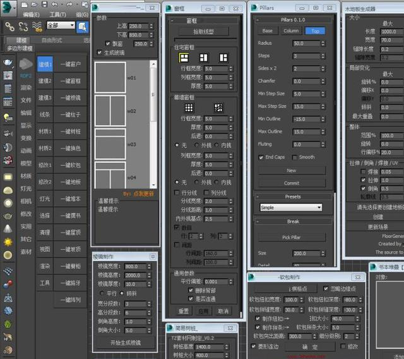Screen dimensions: 404x359
Task: Click the 开始生成镜镜 button
Action: pyautogui.click(x=126, y=343)
